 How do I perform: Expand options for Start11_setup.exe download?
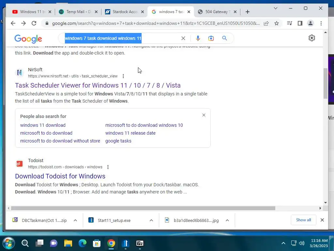pyautogui.click(x=151, y=220)
